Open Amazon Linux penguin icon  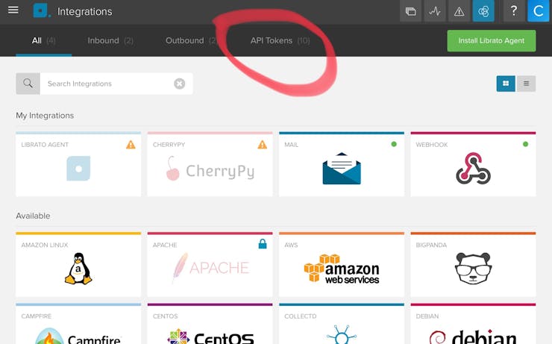tap(78, 269)
